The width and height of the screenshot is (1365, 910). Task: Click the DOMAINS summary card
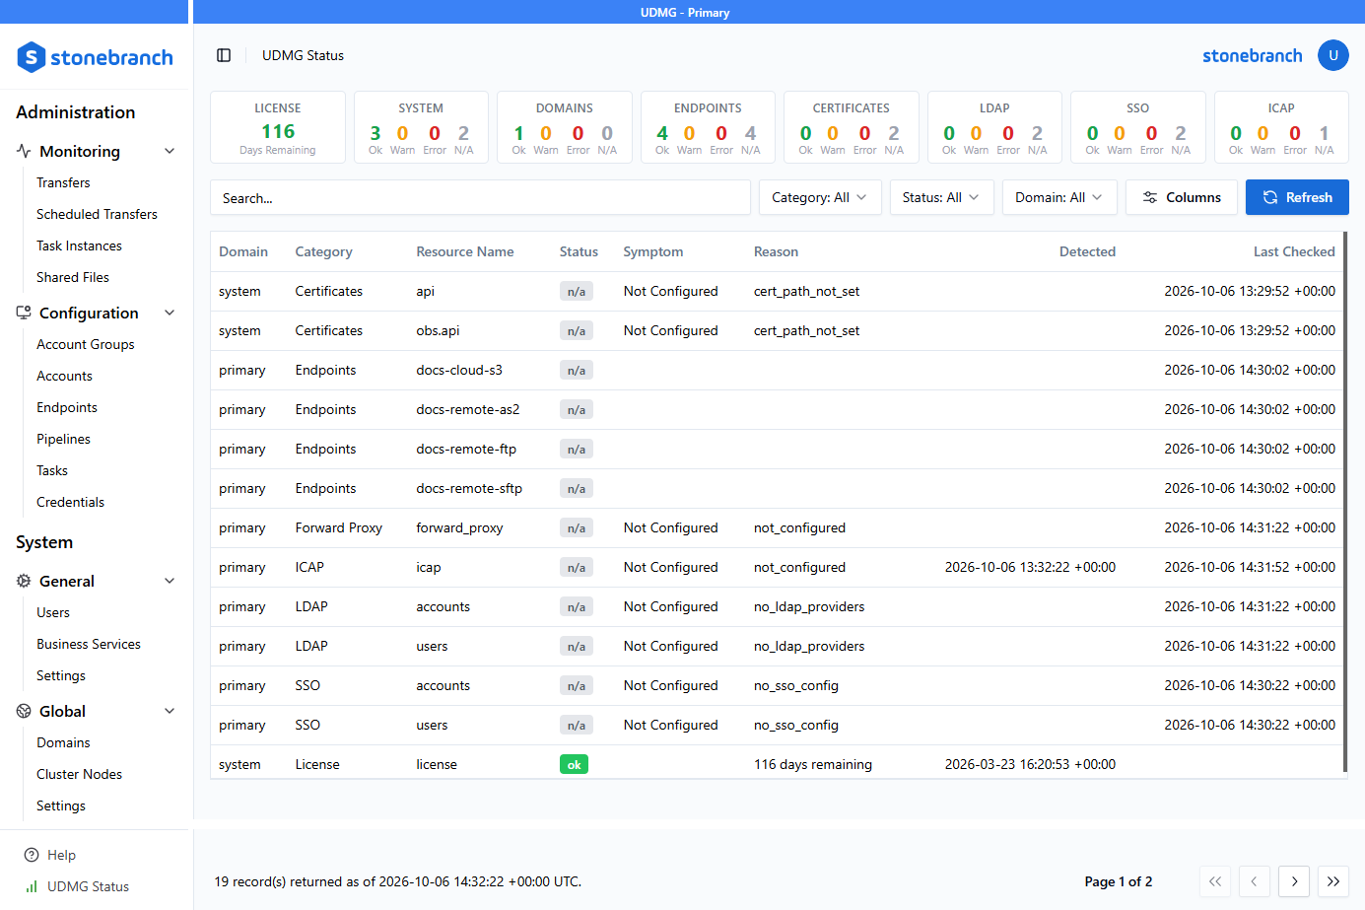[565, 127]
